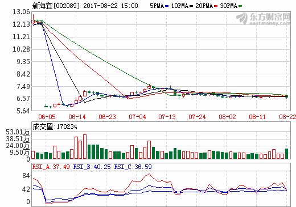Image resolution: width=296 pixels, height=207 pixels.
Task: Click the 6.57 price axis label
Action: click(x=23, y=99)
